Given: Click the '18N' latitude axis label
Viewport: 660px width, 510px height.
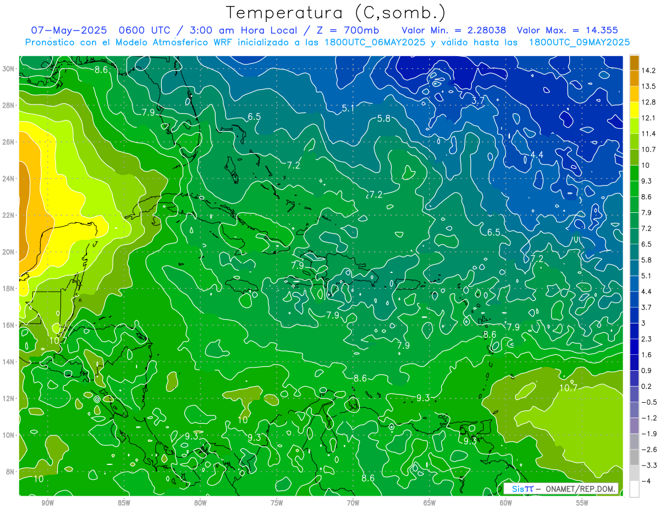Looking at the screenshot, I should pyautogui.click(x=9, y=288).
